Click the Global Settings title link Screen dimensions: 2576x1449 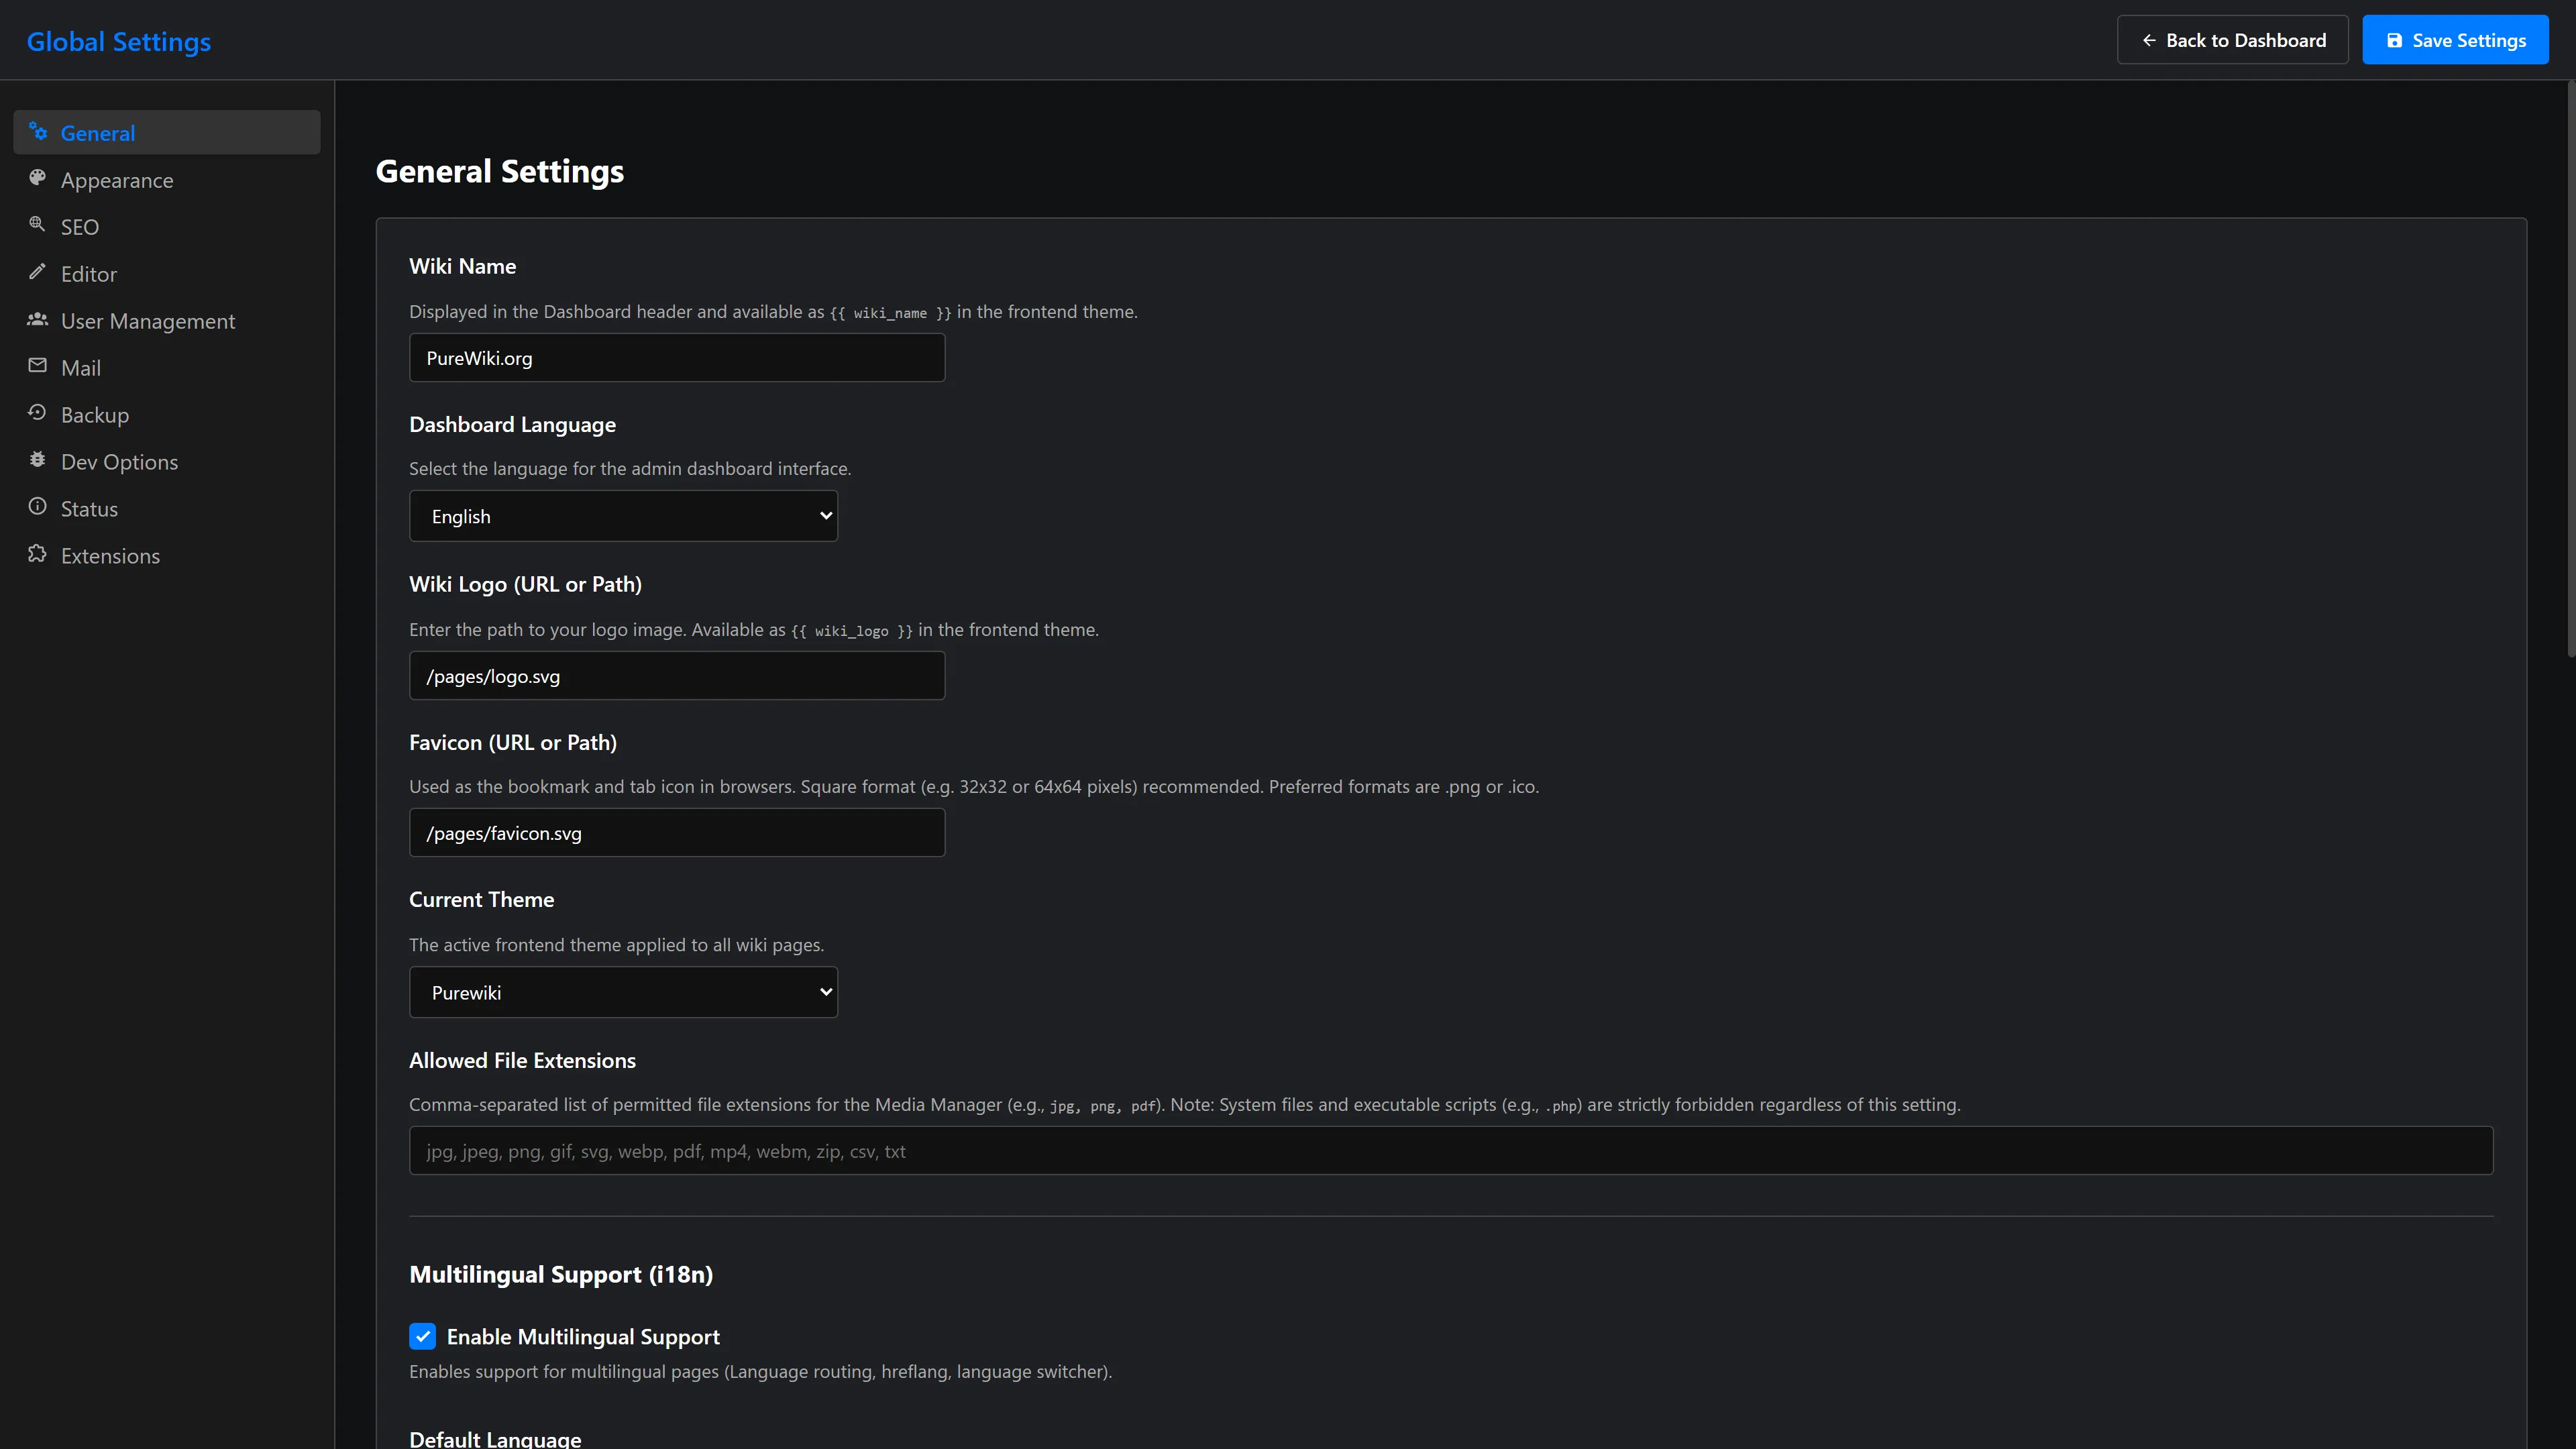pyautogui.click(x=118, y=41)
